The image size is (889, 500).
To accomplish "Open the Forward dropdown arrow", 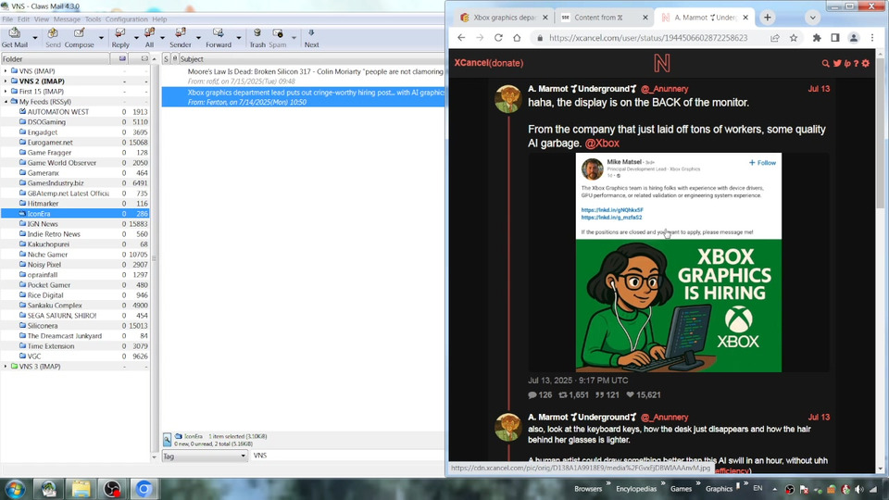I will click(238, 38).
